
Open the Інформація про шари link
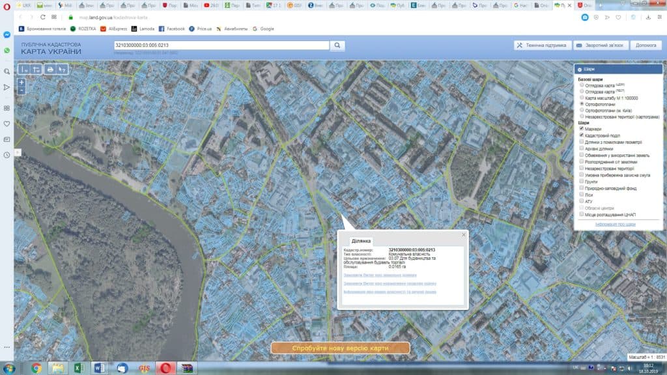point(615,224)
